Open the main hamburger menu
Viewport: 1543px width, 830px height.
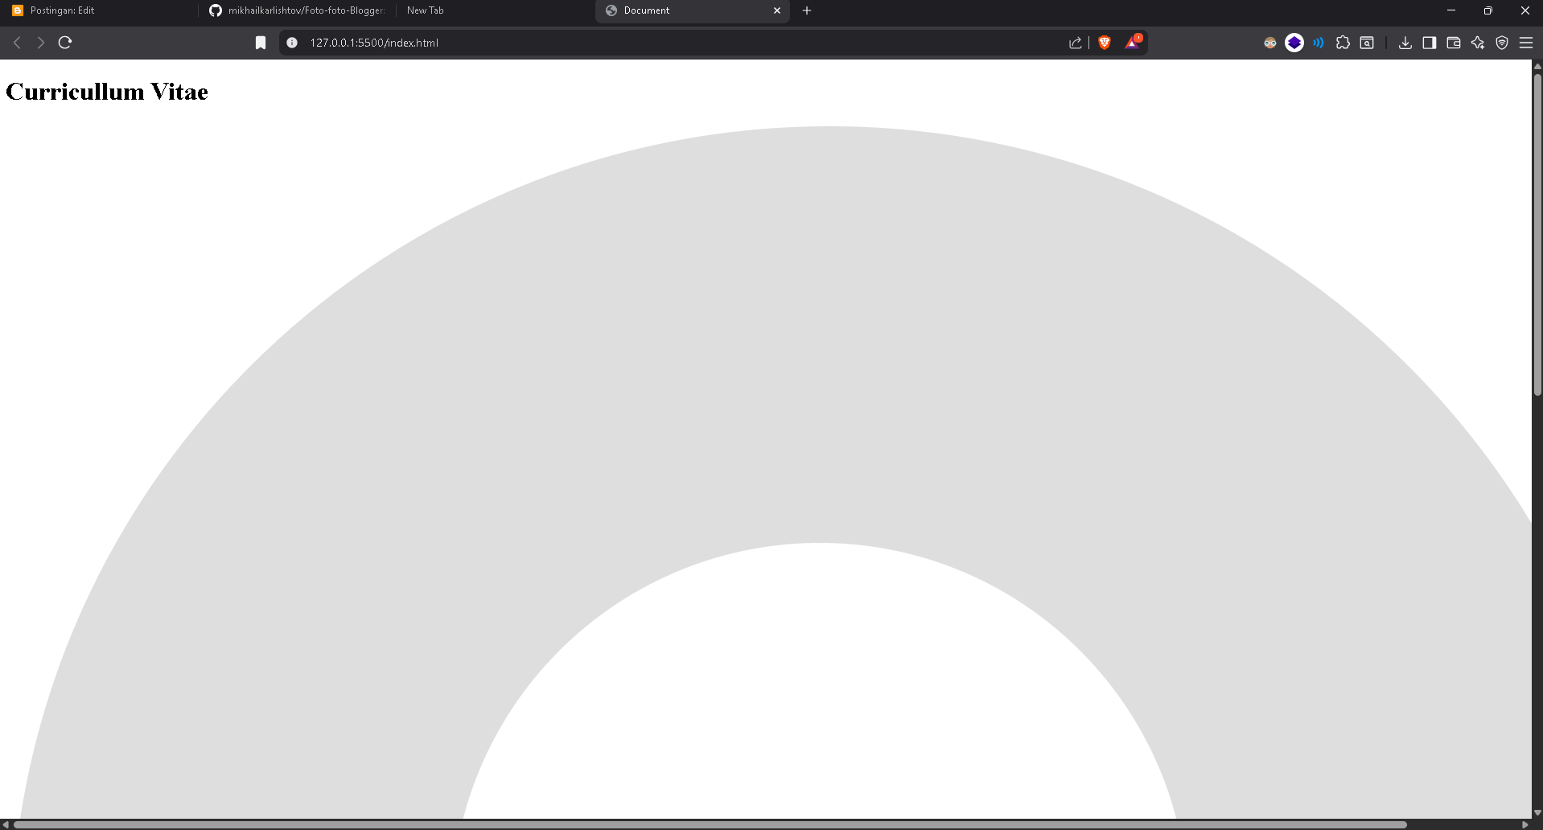click(1526, 43)
